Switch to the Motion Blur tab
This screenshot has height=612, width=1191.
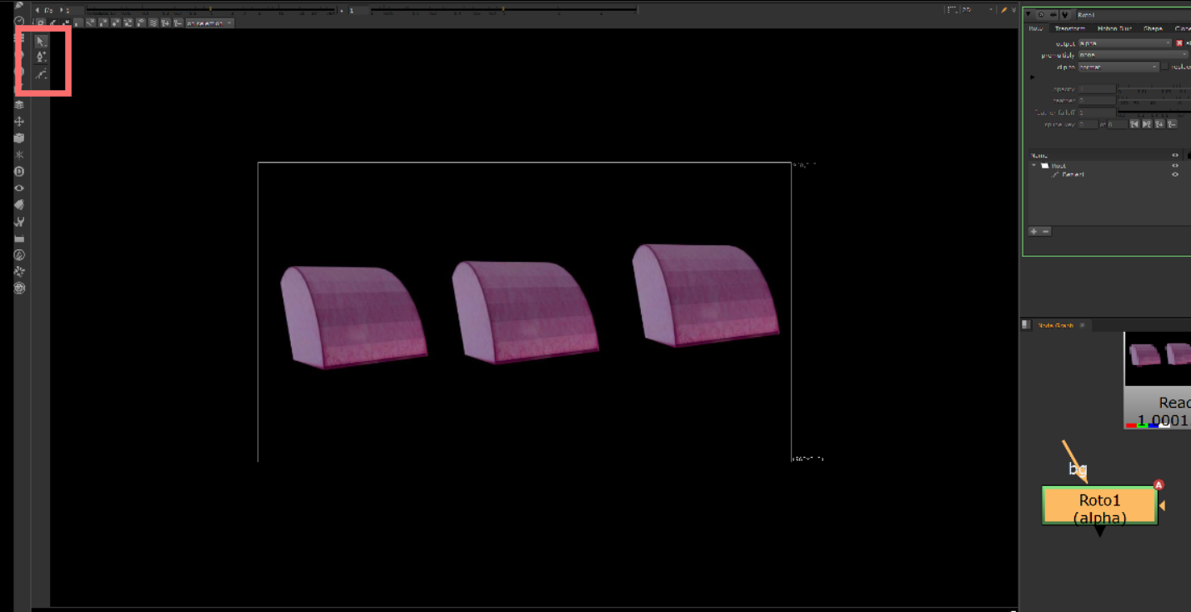[1114, 28]
